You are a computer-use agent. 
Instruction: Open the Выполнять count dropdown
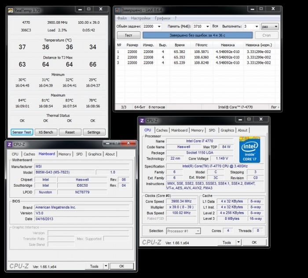(x=257, y=26)
